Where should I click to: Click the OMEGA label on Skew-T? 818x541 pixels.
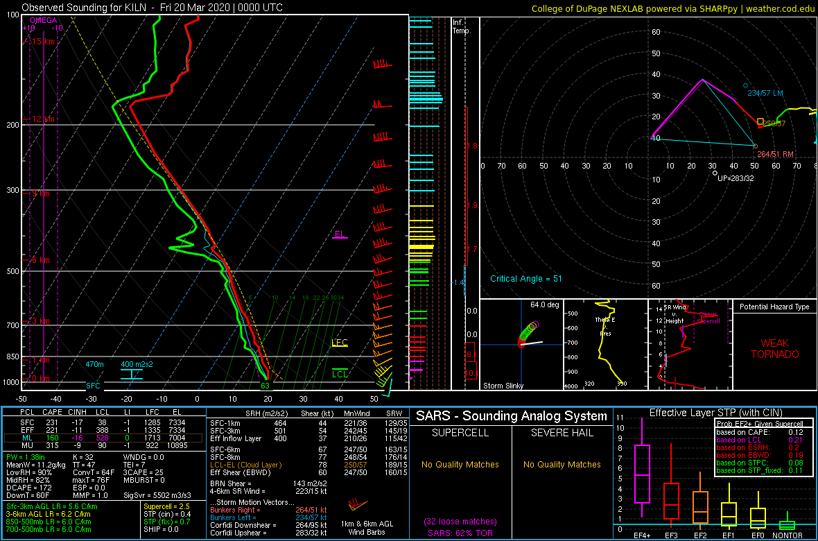click(x=42, y=20)
